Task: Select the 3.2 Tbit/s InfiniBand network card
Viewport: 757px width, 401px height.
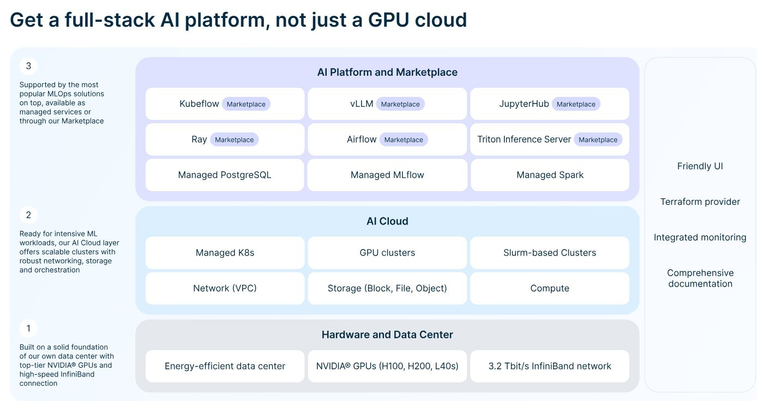Action: 550,366
